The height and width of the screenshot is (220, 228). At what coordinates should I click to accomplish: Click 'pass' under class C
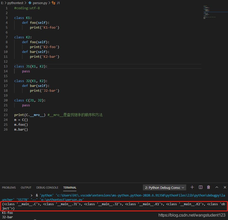click(x=26, y=105)
